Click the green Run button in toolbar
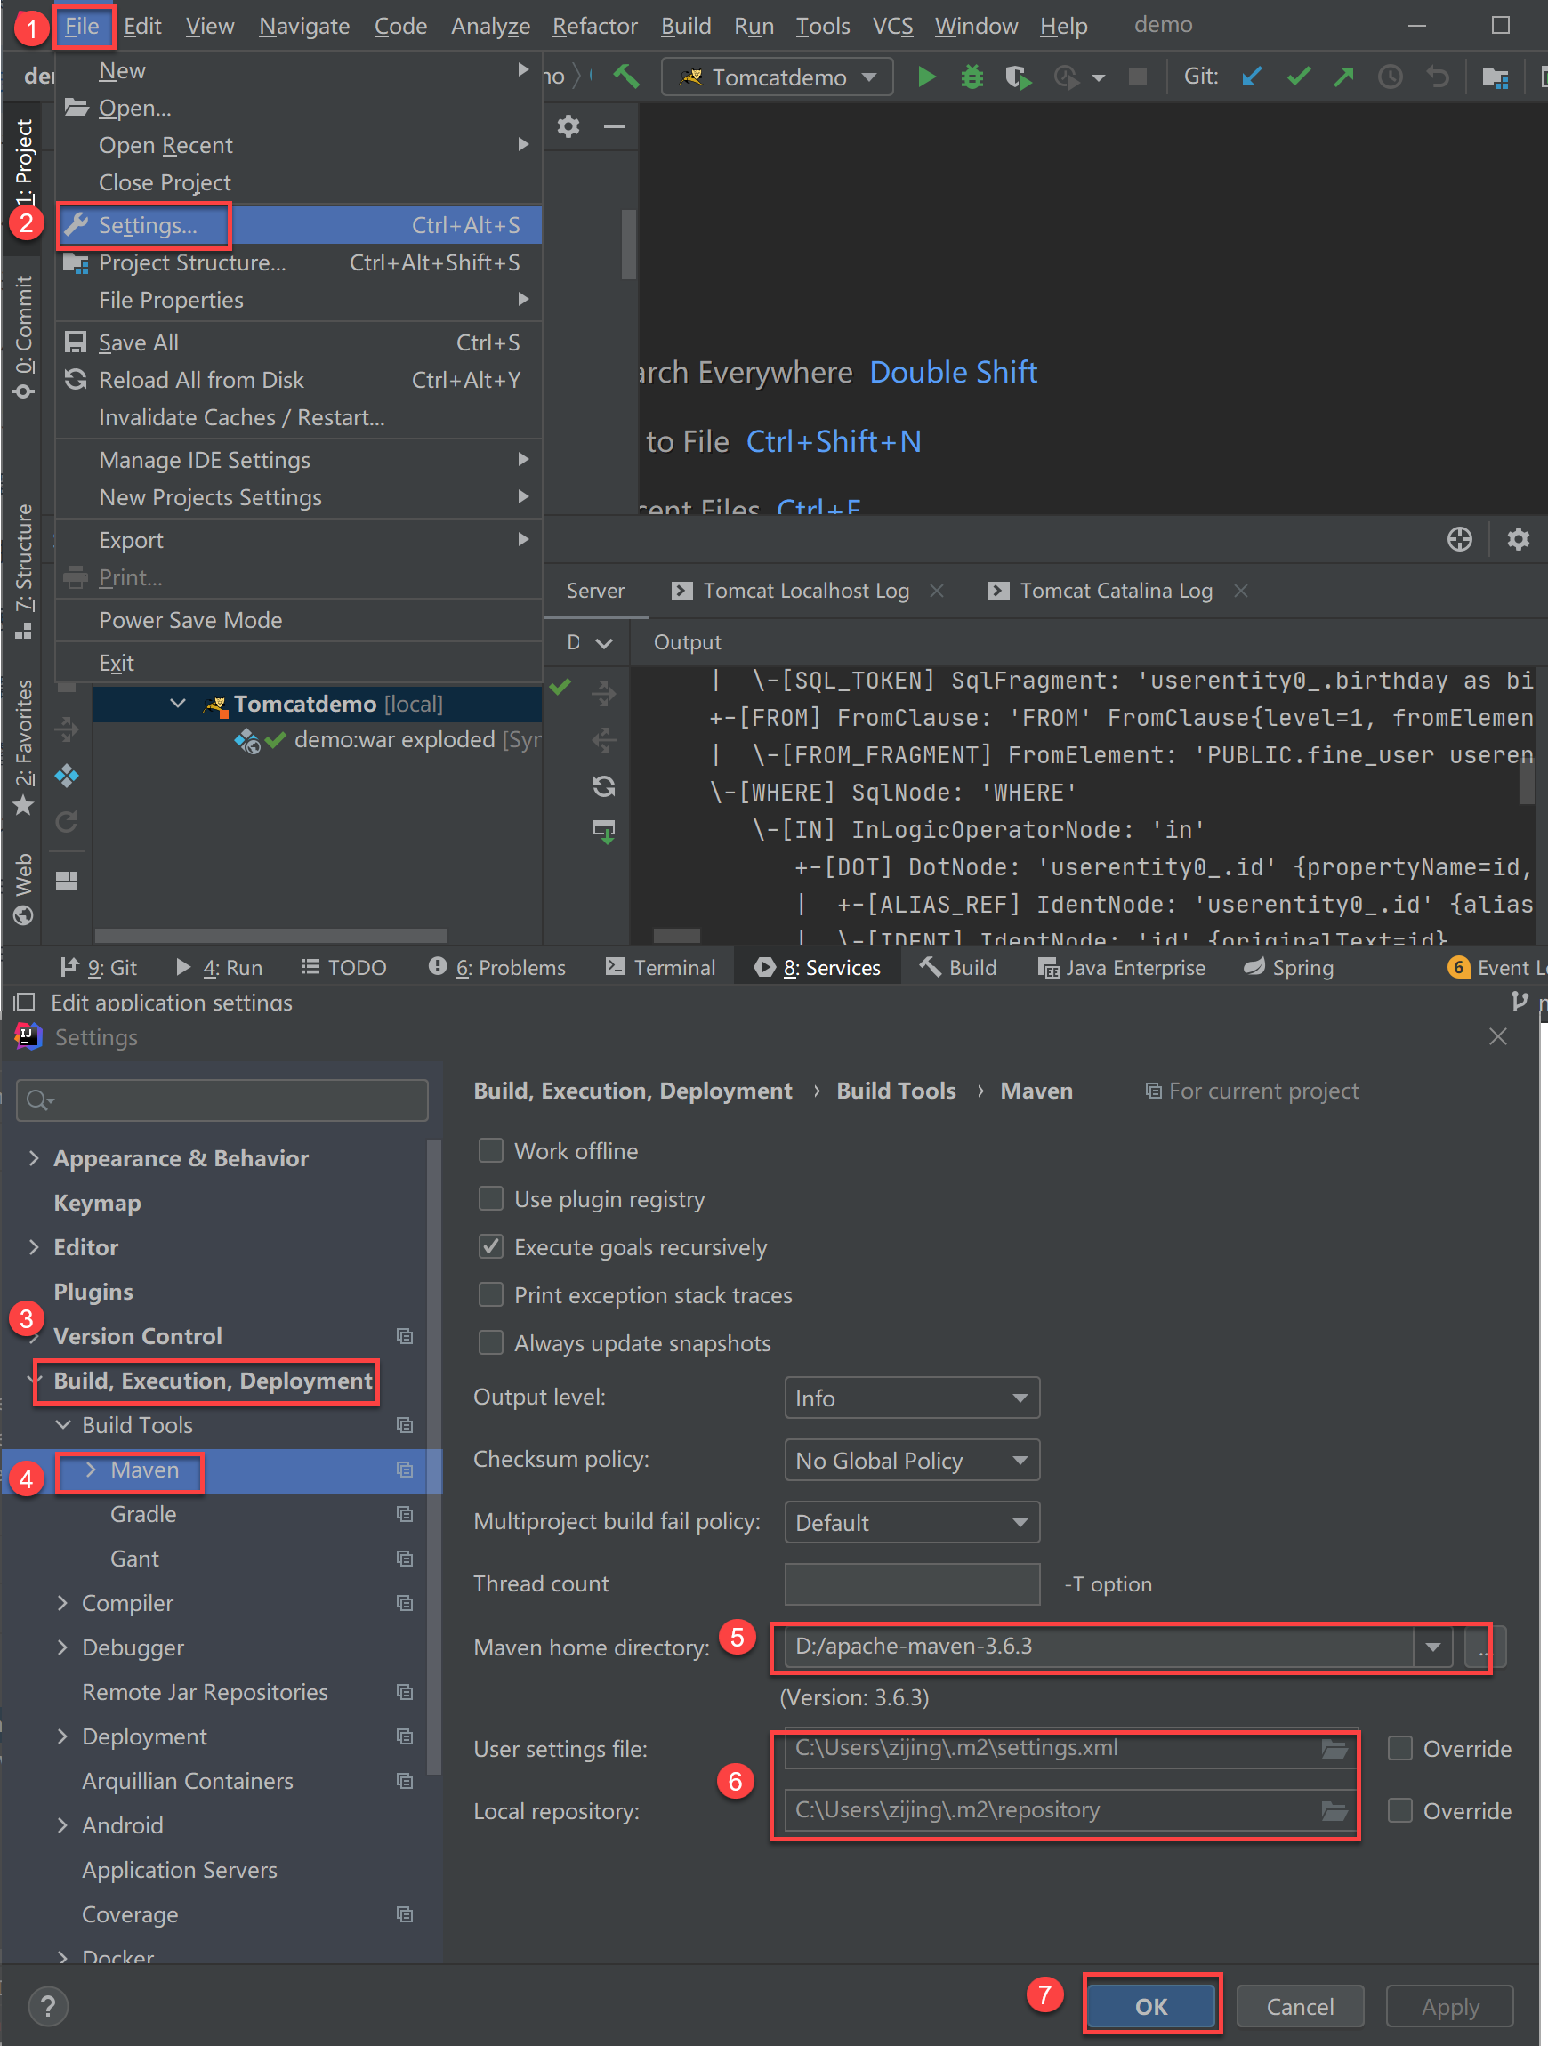The image size is (1548, 2046). pos(925,77)
